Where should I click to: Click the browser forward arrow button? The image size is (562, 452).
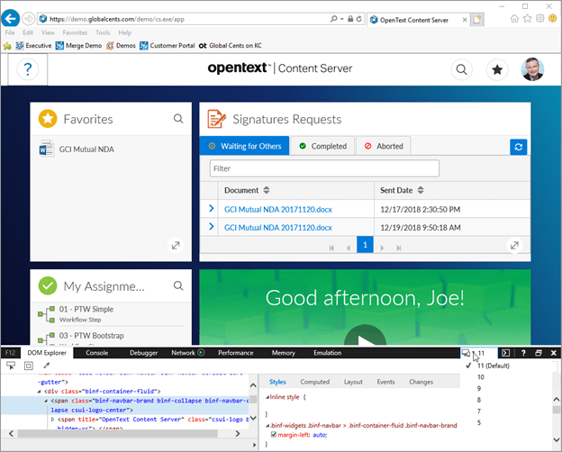pyautogui.click(x=28, y=19)
